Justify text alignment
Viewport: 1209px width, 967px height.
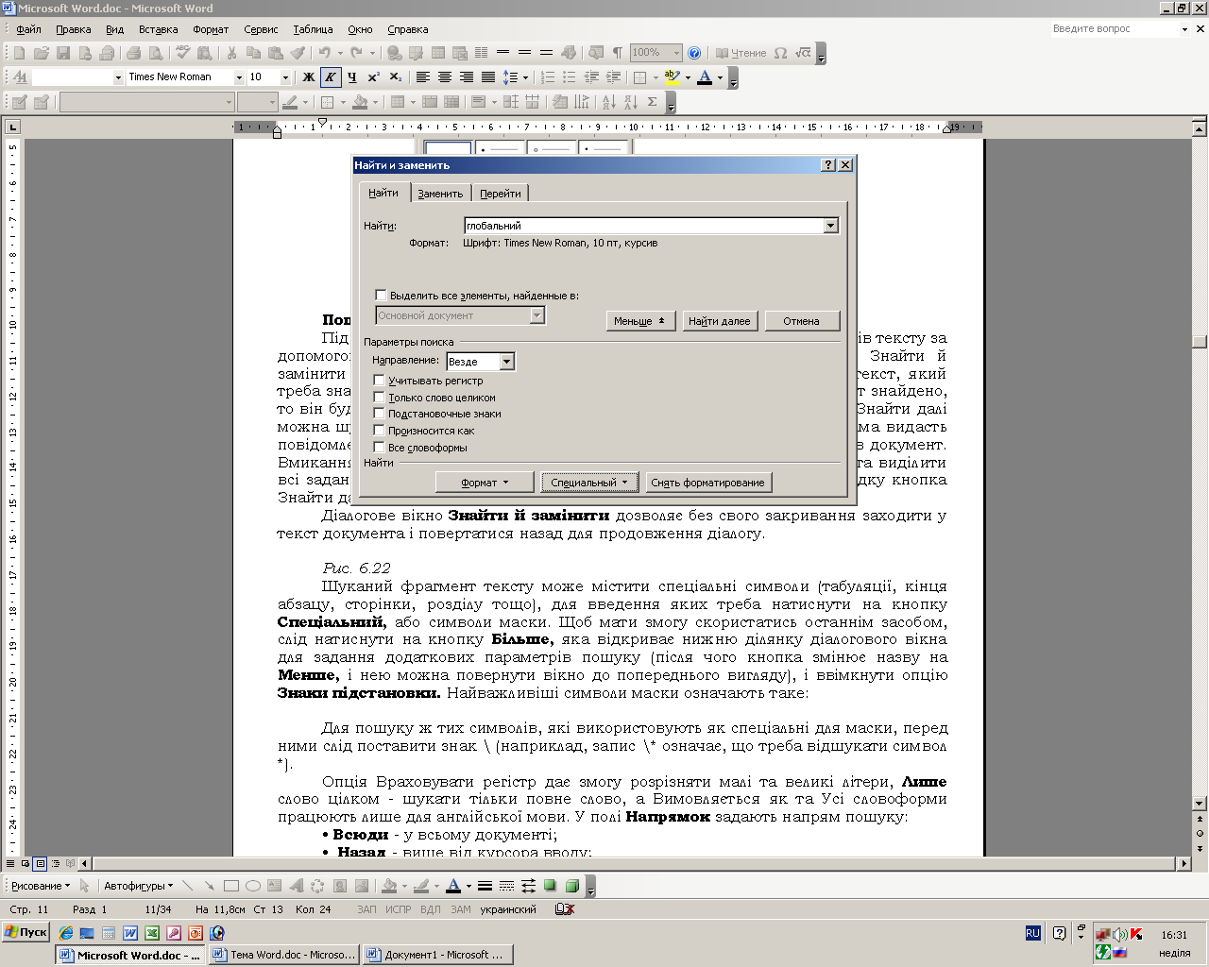tap(488, 77)
